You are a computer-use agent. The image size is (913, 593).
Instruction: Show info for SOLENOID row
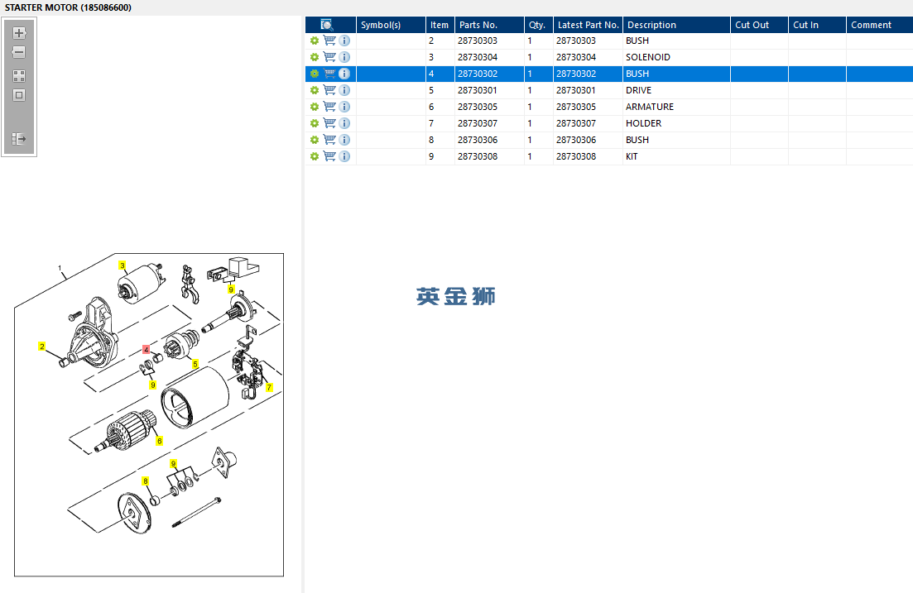pyautogui.click(x=344, y=57)
